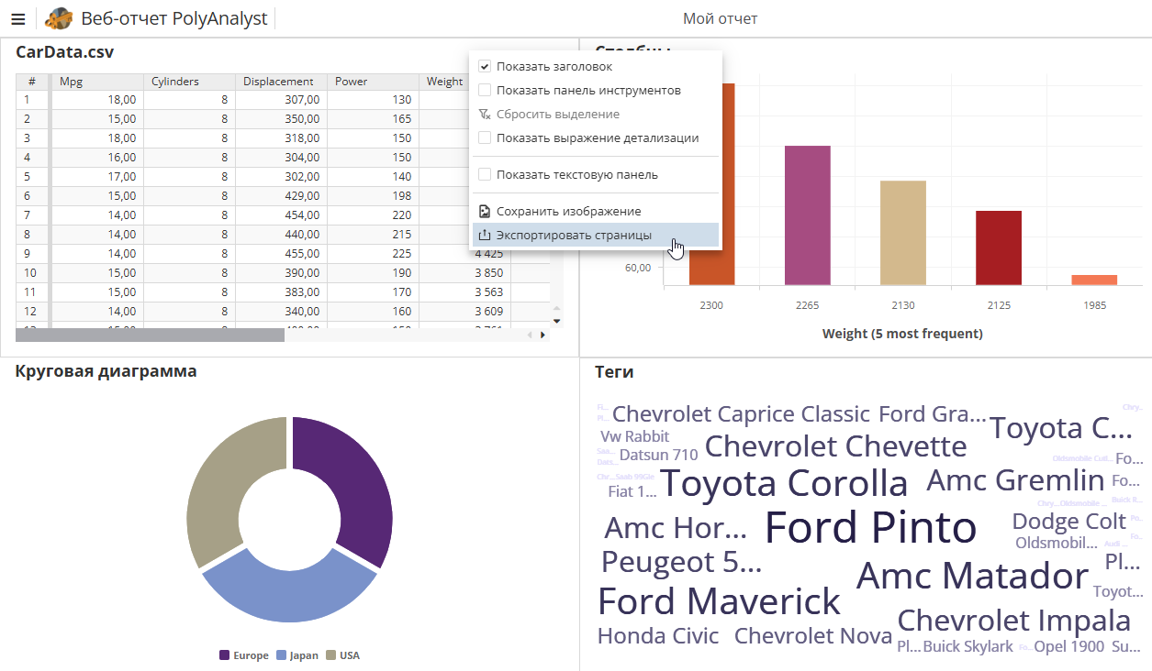1152x671 pixels.
Task: Choose Экспортировать страницы menu entry
Action: click(x=595, y=235)
